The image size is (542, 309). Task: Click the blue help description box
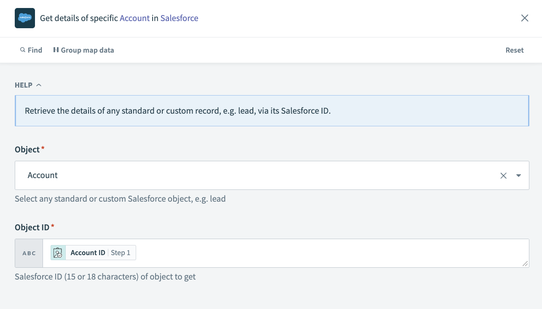[x=272, y=111]
